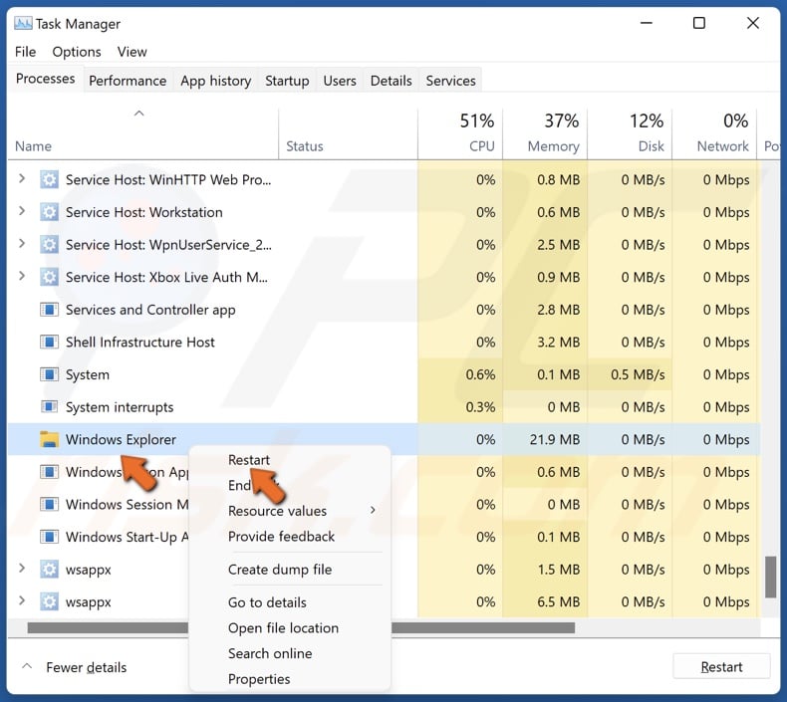Expand Service Host: WpnUserService group
Image resolution: width=787 pixels, height=702 pixels.
[22, 243]
